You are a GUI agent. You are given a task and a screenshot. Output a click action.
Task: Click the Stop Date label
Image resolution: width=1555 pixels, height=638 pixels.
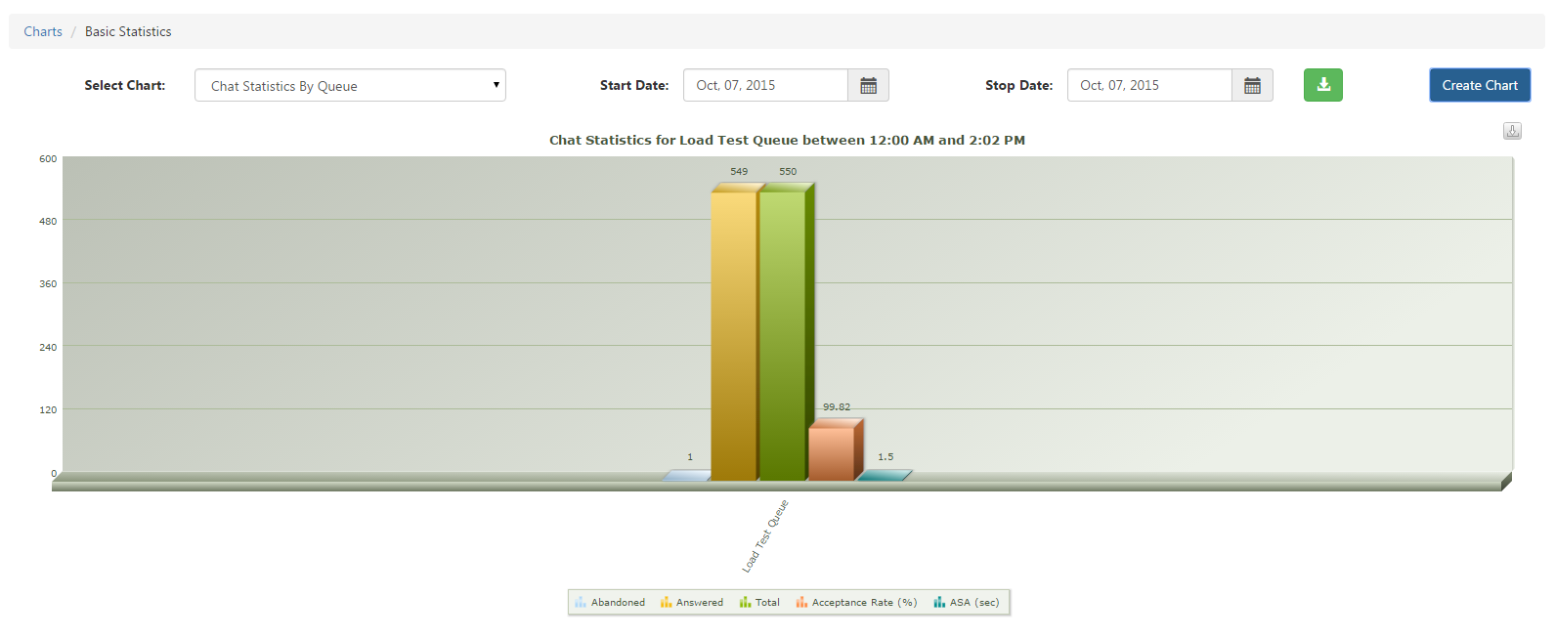tap(1018, 85)
